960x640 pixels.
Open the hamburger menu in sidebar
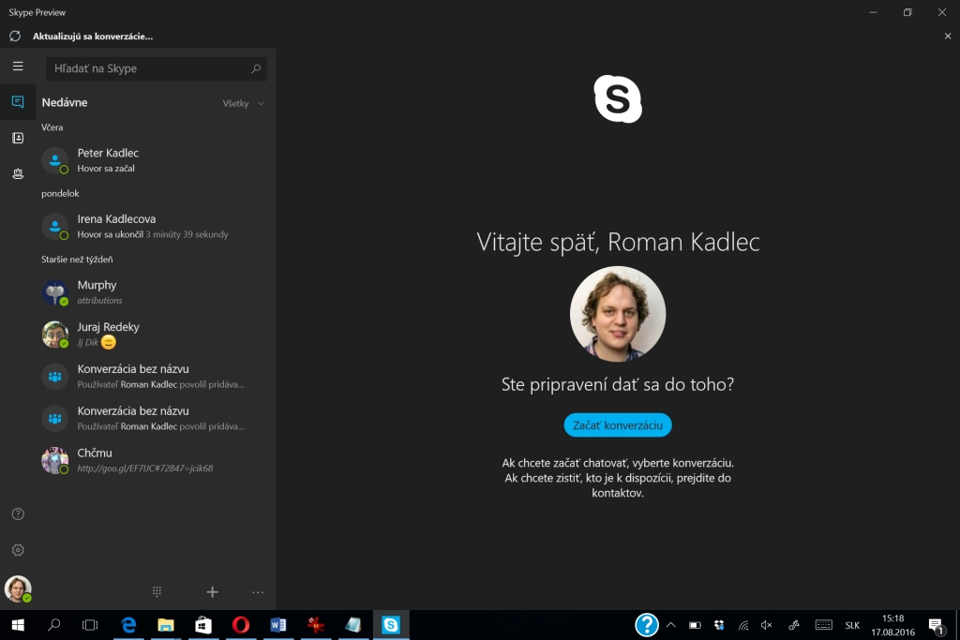tap(18, 67)
